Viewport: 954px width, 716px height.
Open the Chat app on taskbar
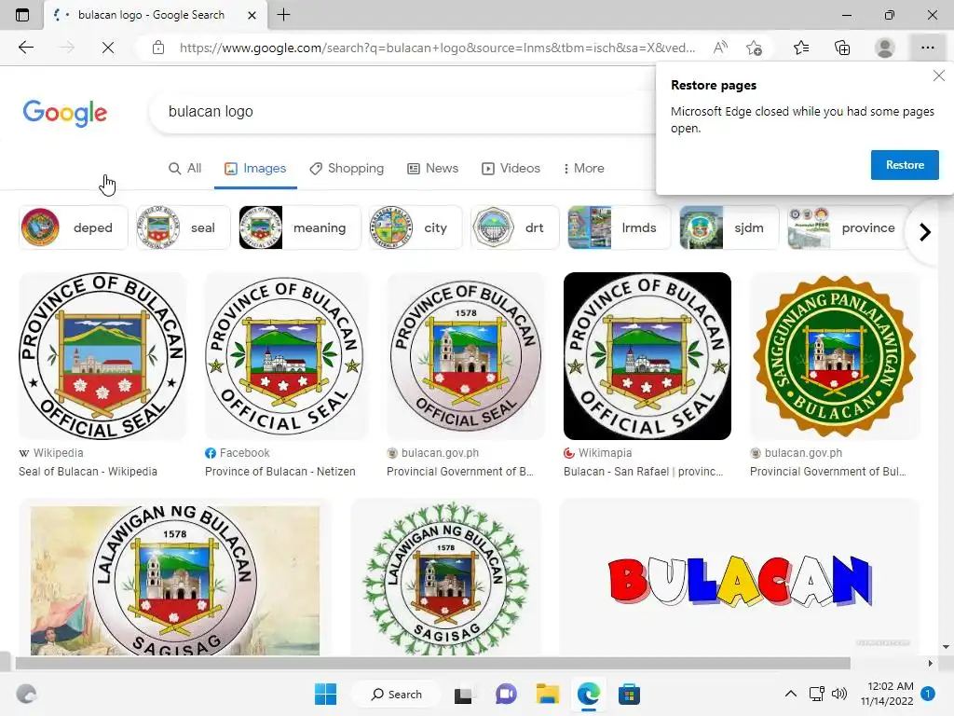tap(506, 694)
